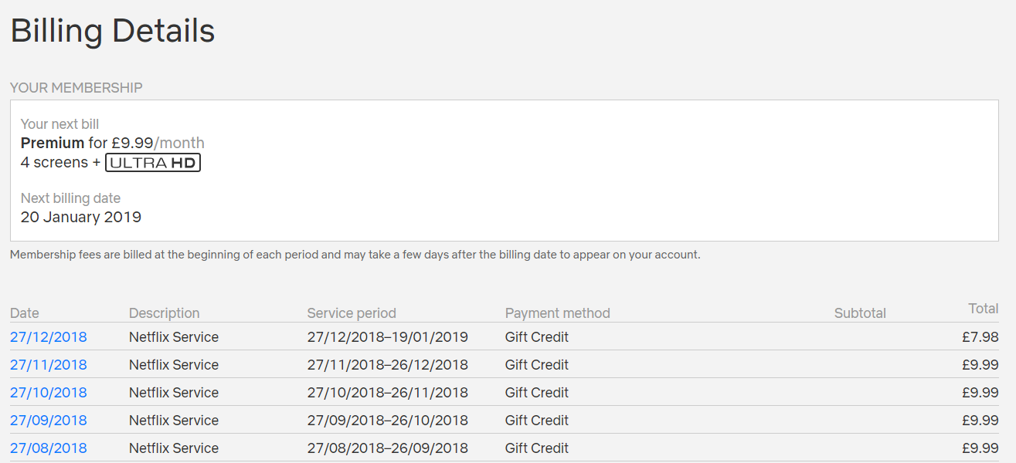Click the Total column header
This screenshot has width=1016, height=463.
984,309
